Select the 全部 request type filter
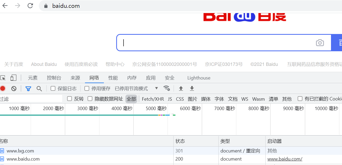The height and width of the screenshot is (165, 342). tap(131, 99)
